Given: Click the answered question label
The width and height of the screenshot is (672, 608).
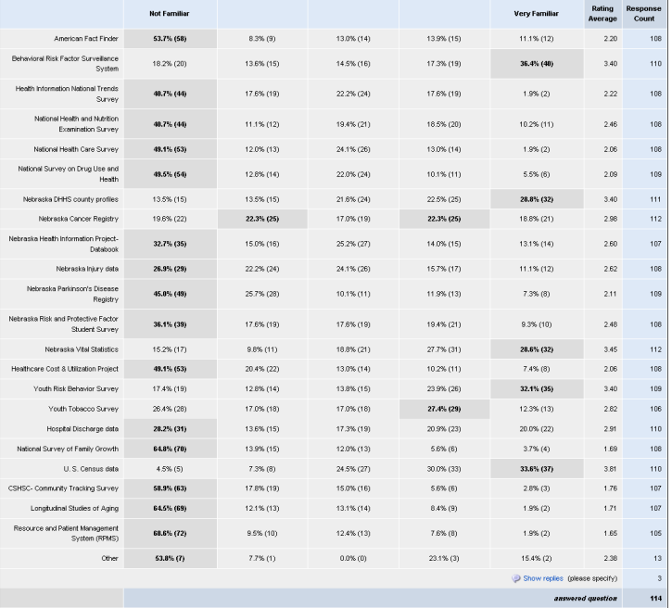Looking at the screenshot, I should pyautogui.click(x=586, y=598).
